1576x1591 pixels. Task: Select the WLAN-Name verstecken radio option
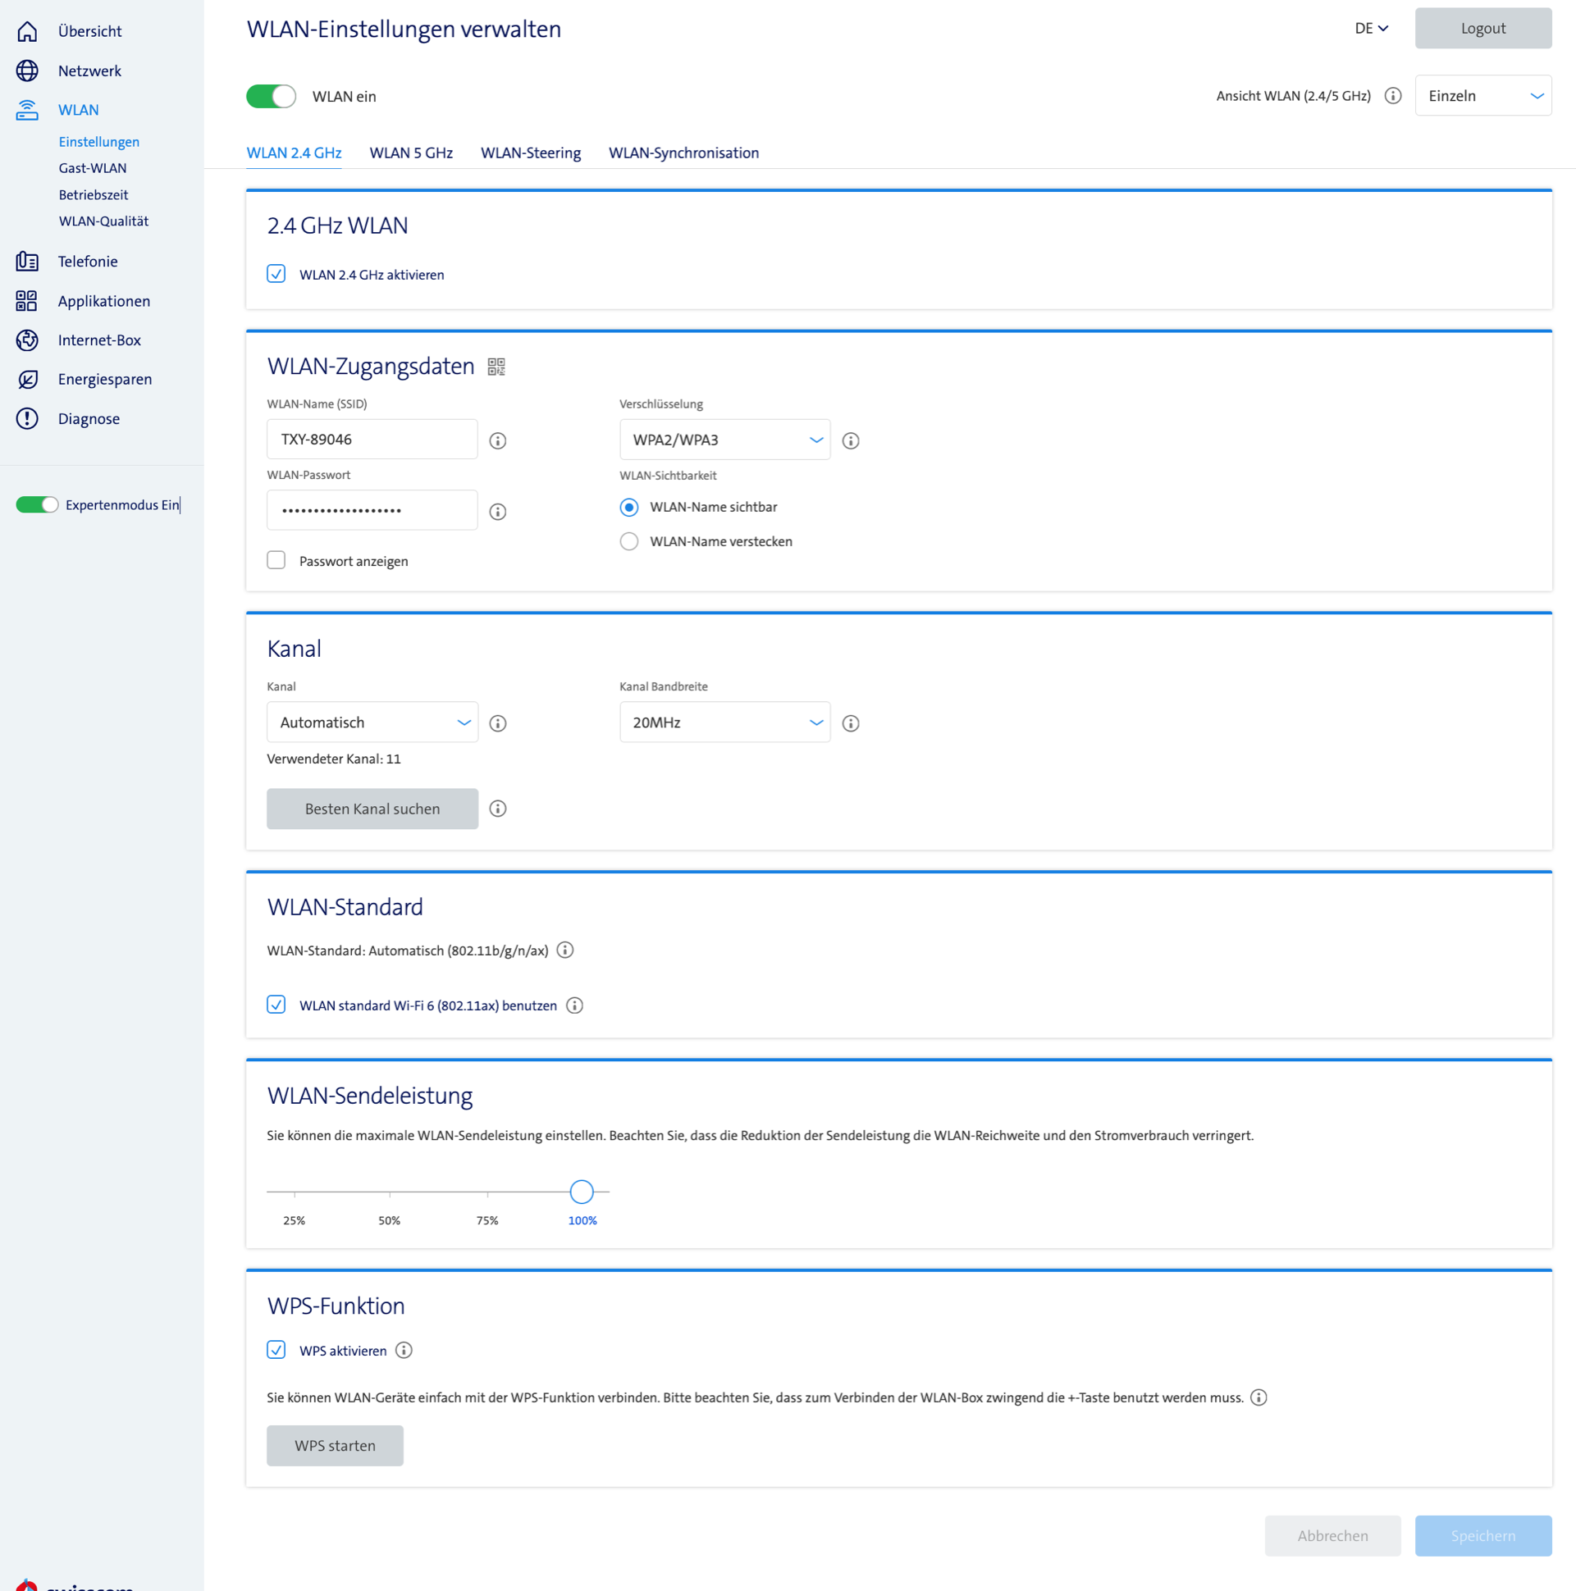[628, 541]
